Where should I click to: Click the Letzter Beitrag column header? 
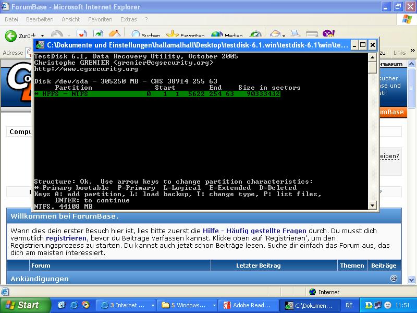pos(258,266)
